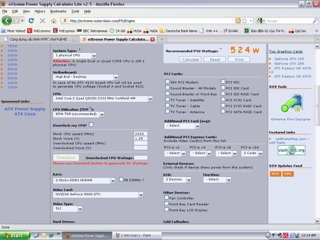
Task: Reload the page with the refresh icon
Action: [x=31, y=21]
